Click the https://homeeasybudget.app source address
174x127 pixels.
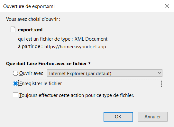75,47
